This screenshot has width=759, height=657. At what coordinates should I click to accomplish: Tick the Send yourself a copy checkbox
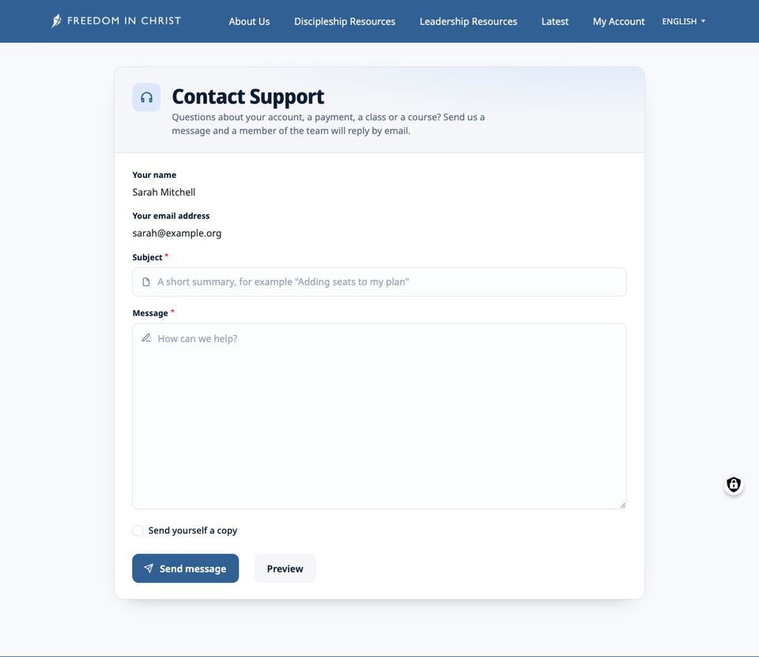(138, 531)
